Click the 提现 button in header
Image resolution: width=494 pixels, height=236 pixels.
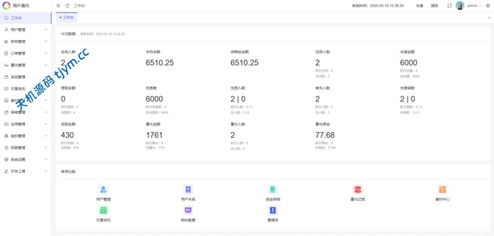(x=434, y=6)
